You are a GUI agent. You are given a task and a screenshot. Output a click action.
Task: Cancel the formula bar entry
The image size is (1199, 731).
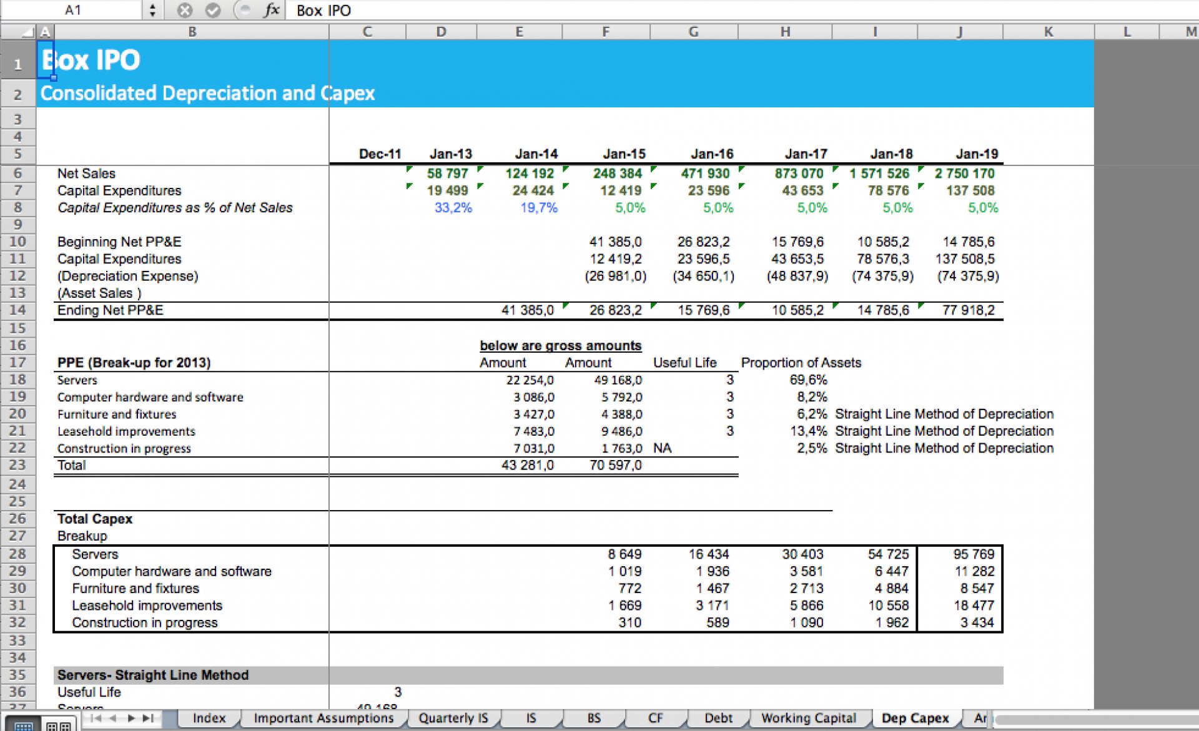coord(184,10)
